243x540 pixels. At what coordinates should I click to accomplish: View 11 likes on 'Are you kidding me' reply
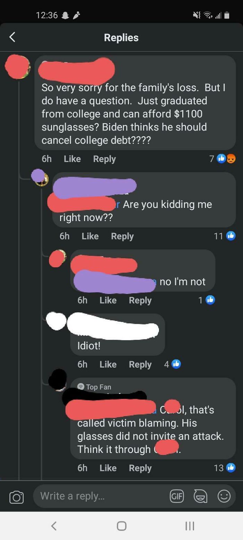click(x=225, y=236)
